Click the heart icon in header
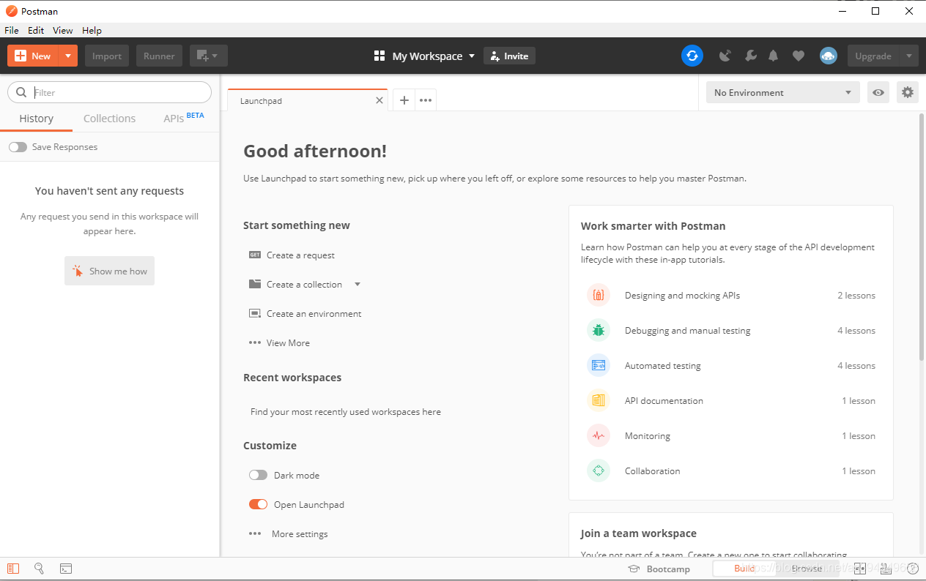 (x=799, y=56)
